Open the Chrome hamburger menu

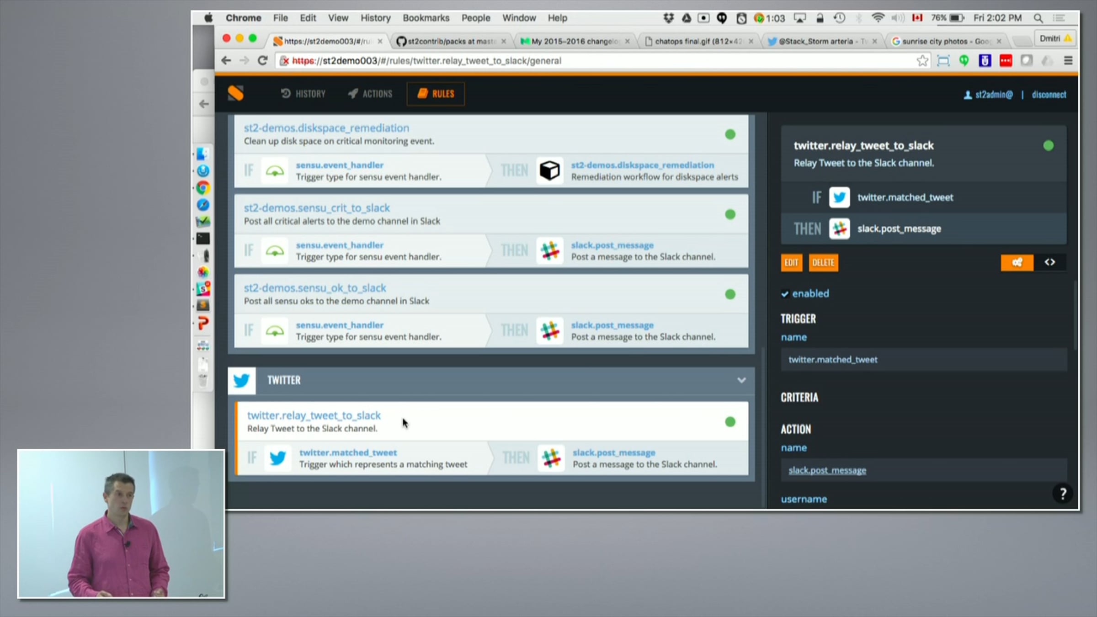coord(1068,60)
